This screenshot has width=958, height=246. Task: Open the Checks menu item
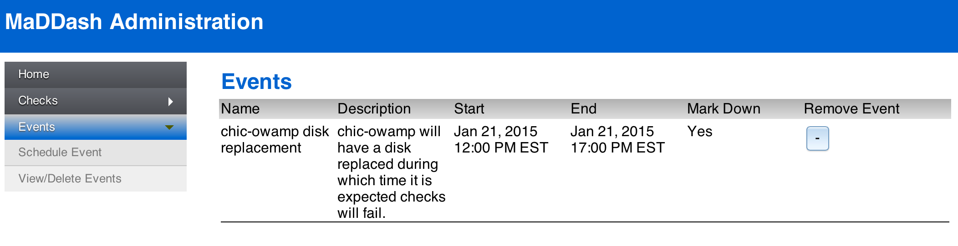click(x=96, y=101)
